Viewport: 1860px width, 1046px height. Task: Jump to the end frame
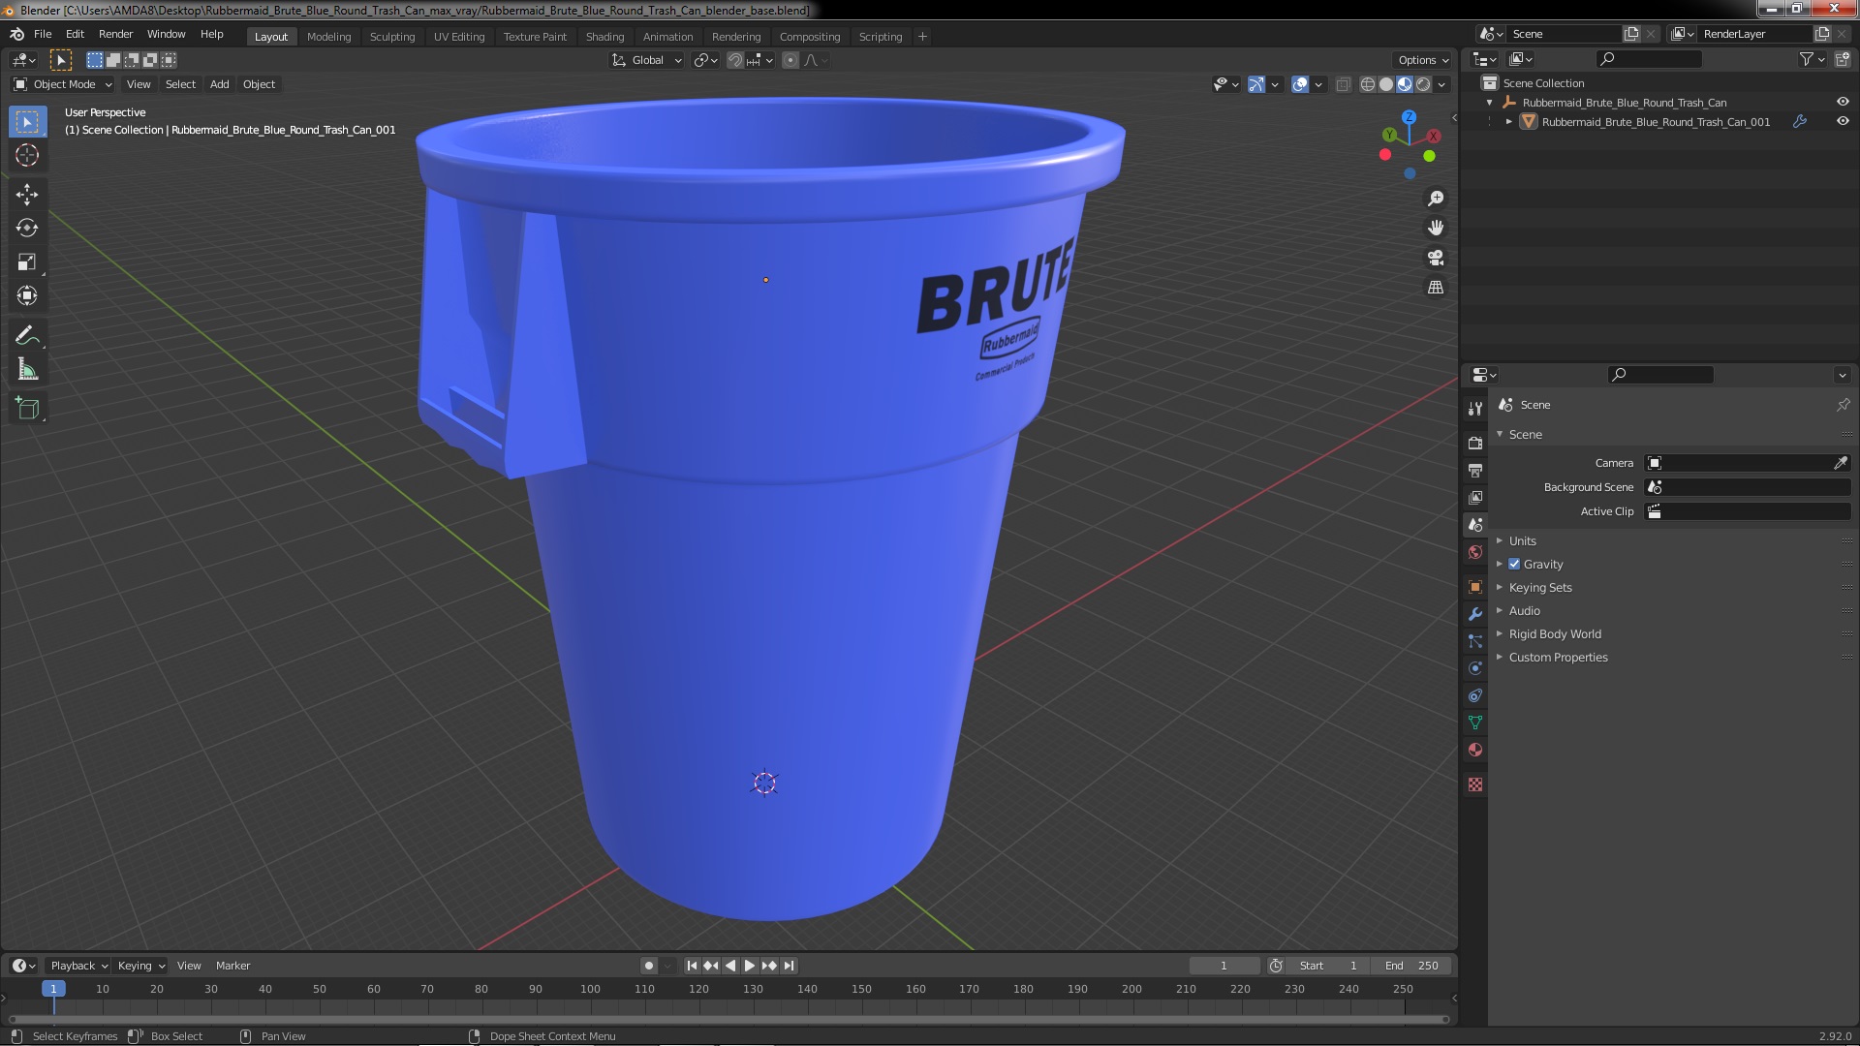point(790,966)
